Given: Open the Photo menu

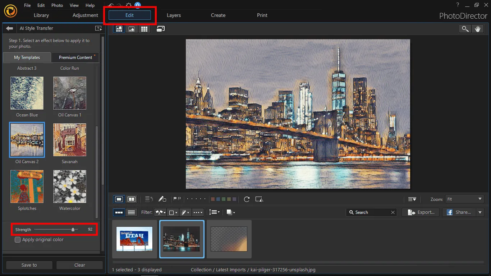Looking at the screenshot, I should pyautogui.click(x=57, y=5).
